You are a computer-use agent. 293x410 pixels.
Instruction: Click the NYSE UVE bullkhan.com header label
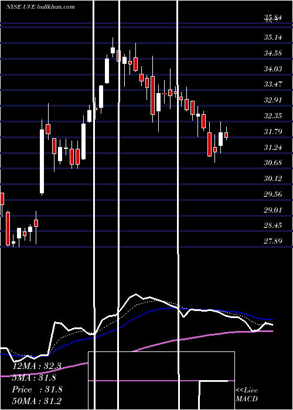[40, 7]
